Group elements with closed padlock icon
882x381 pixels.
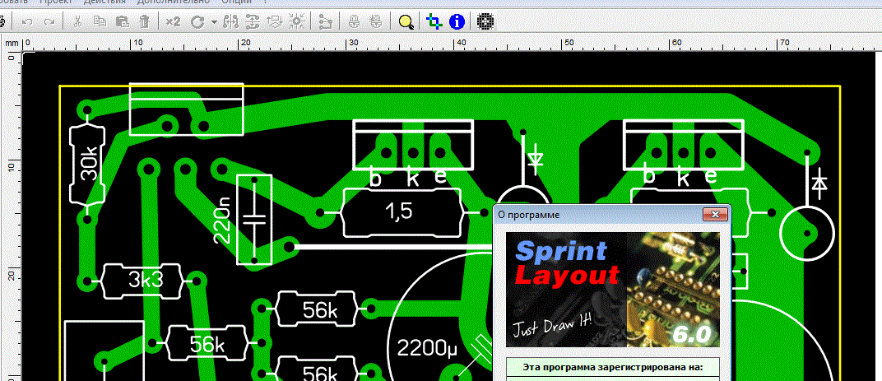click(354, 22)
